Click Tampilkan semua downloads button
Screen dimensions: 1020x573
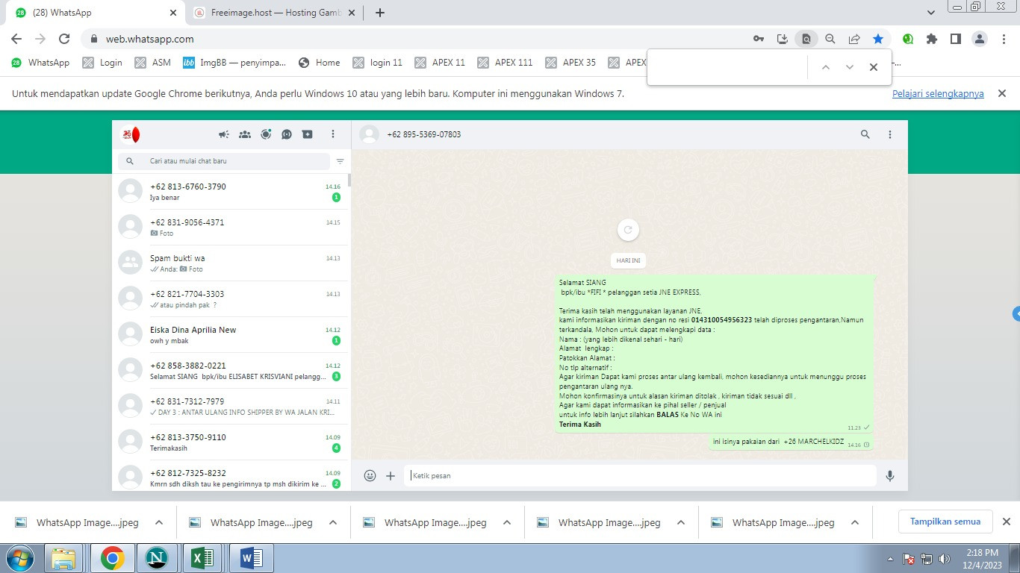pyautogui.click(x=945, y=522)
